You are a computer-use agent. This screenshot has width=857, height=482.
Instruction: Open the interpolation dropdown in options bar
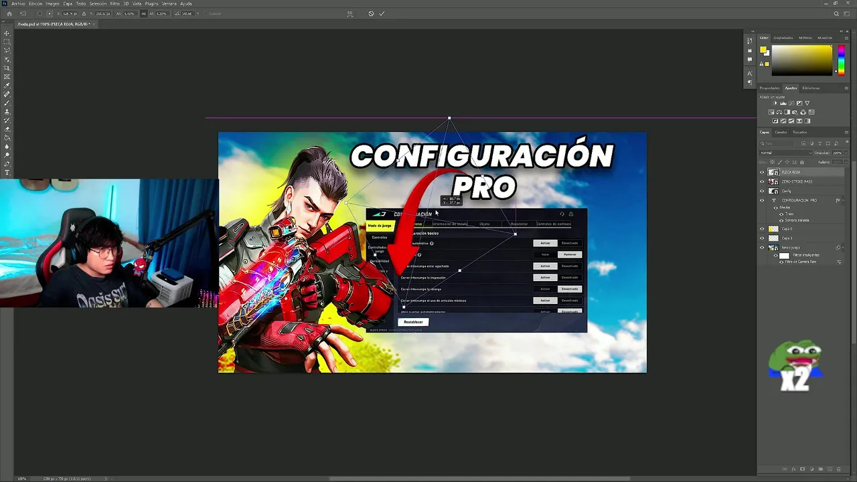(198, 13)
